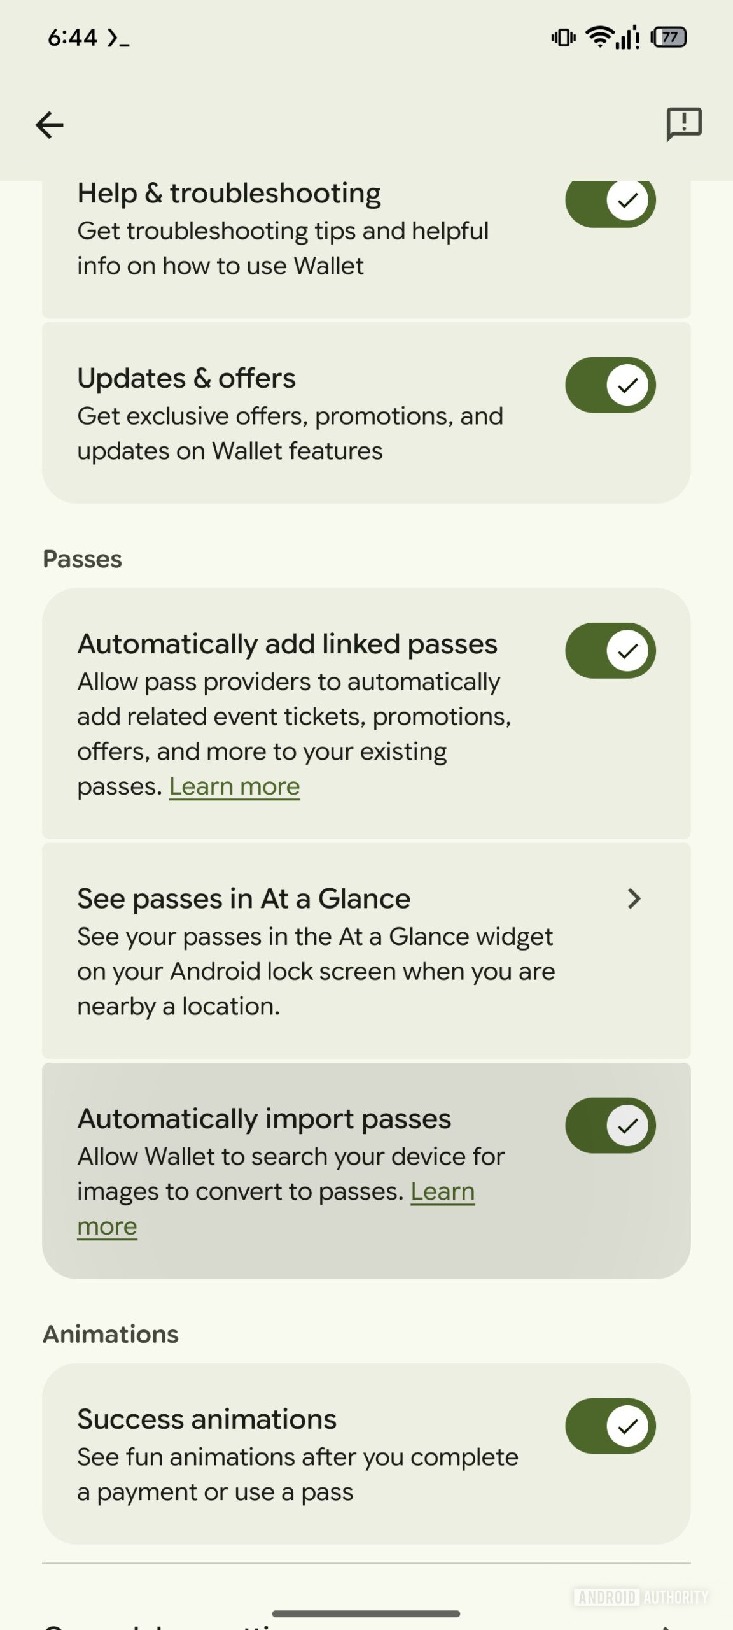733x1630 pixels.
Task: Navigate back with the back arrow
Action: click(x=48, y=125)
